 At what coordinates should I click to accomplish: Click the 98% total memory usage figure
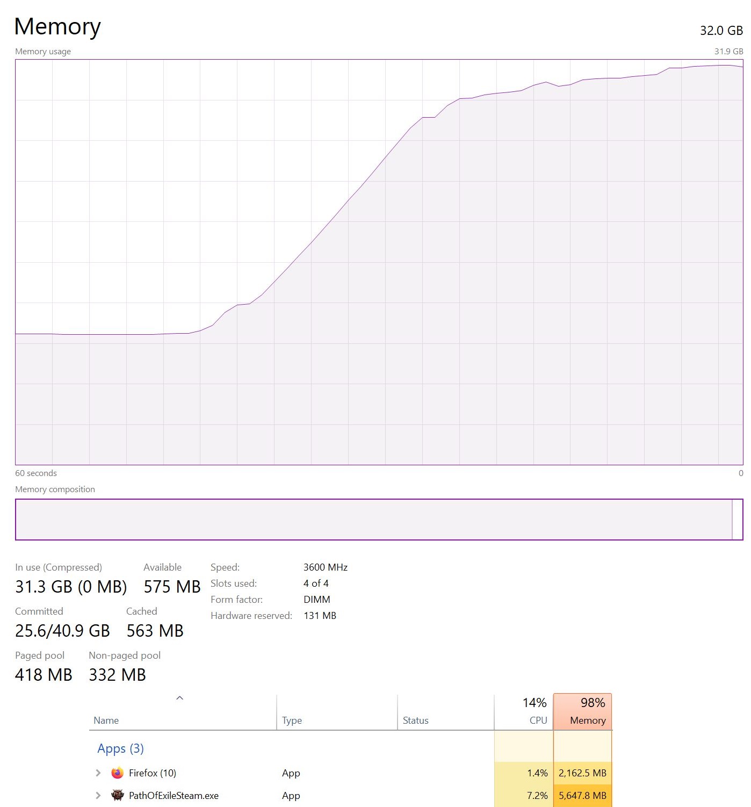[x=593, y=703]
